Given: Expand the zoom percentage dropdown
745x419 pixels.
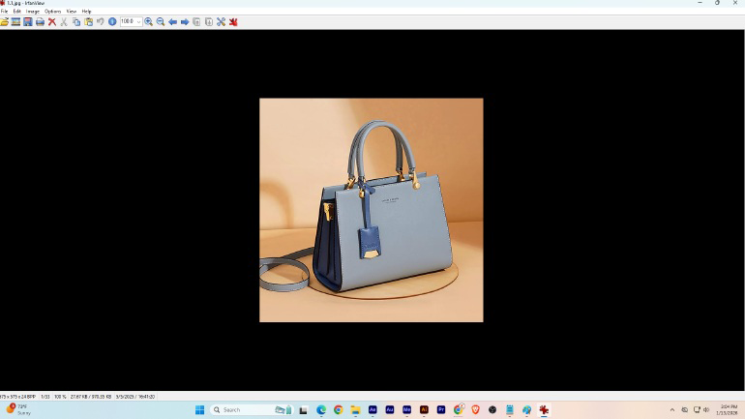Looking at the screenshot, I should [139, 21].
